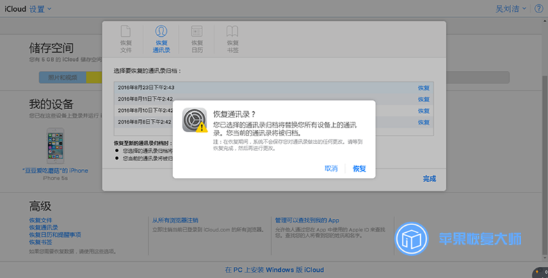Click the iPhone 5s device thumbnail
548x278 pixels.
click(56, 146)
